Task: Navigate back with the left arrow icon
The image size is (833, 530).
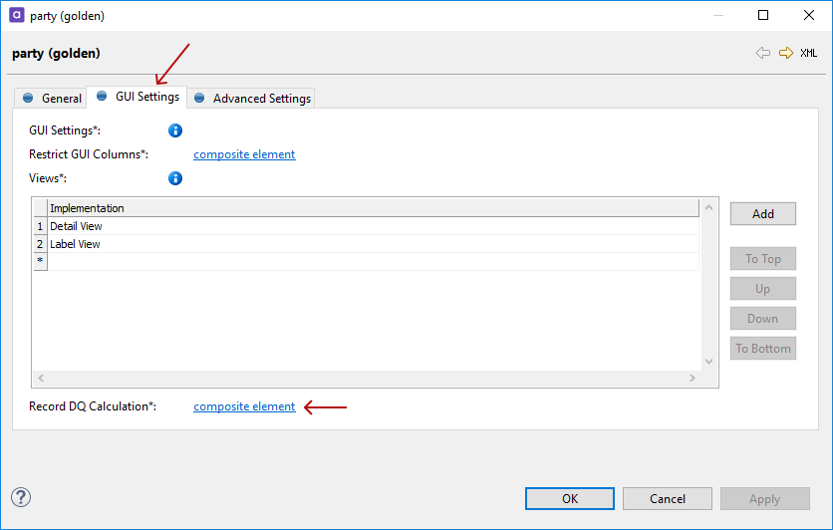Action: coord(763,53)
